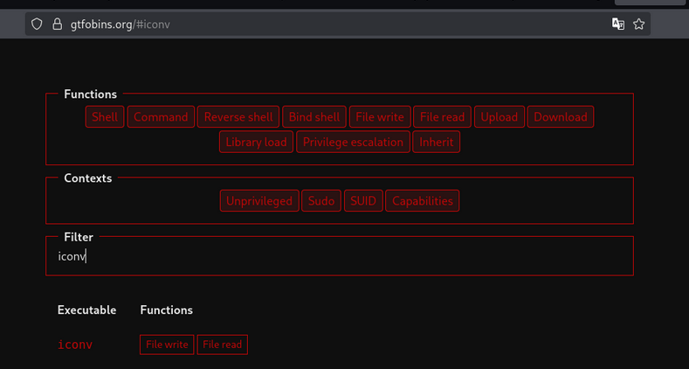Bookmark this page with star icon

[x=639, y=24]
